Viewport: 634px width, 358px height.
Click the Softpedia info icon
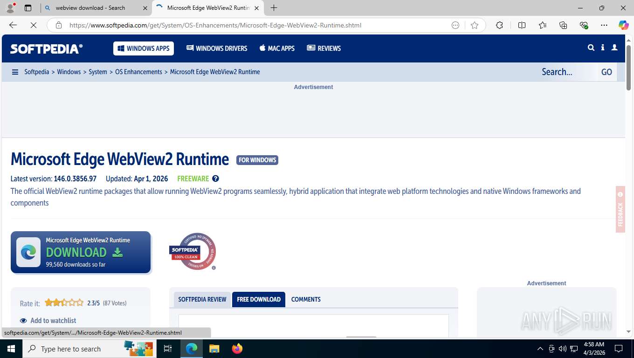(603, 48)
